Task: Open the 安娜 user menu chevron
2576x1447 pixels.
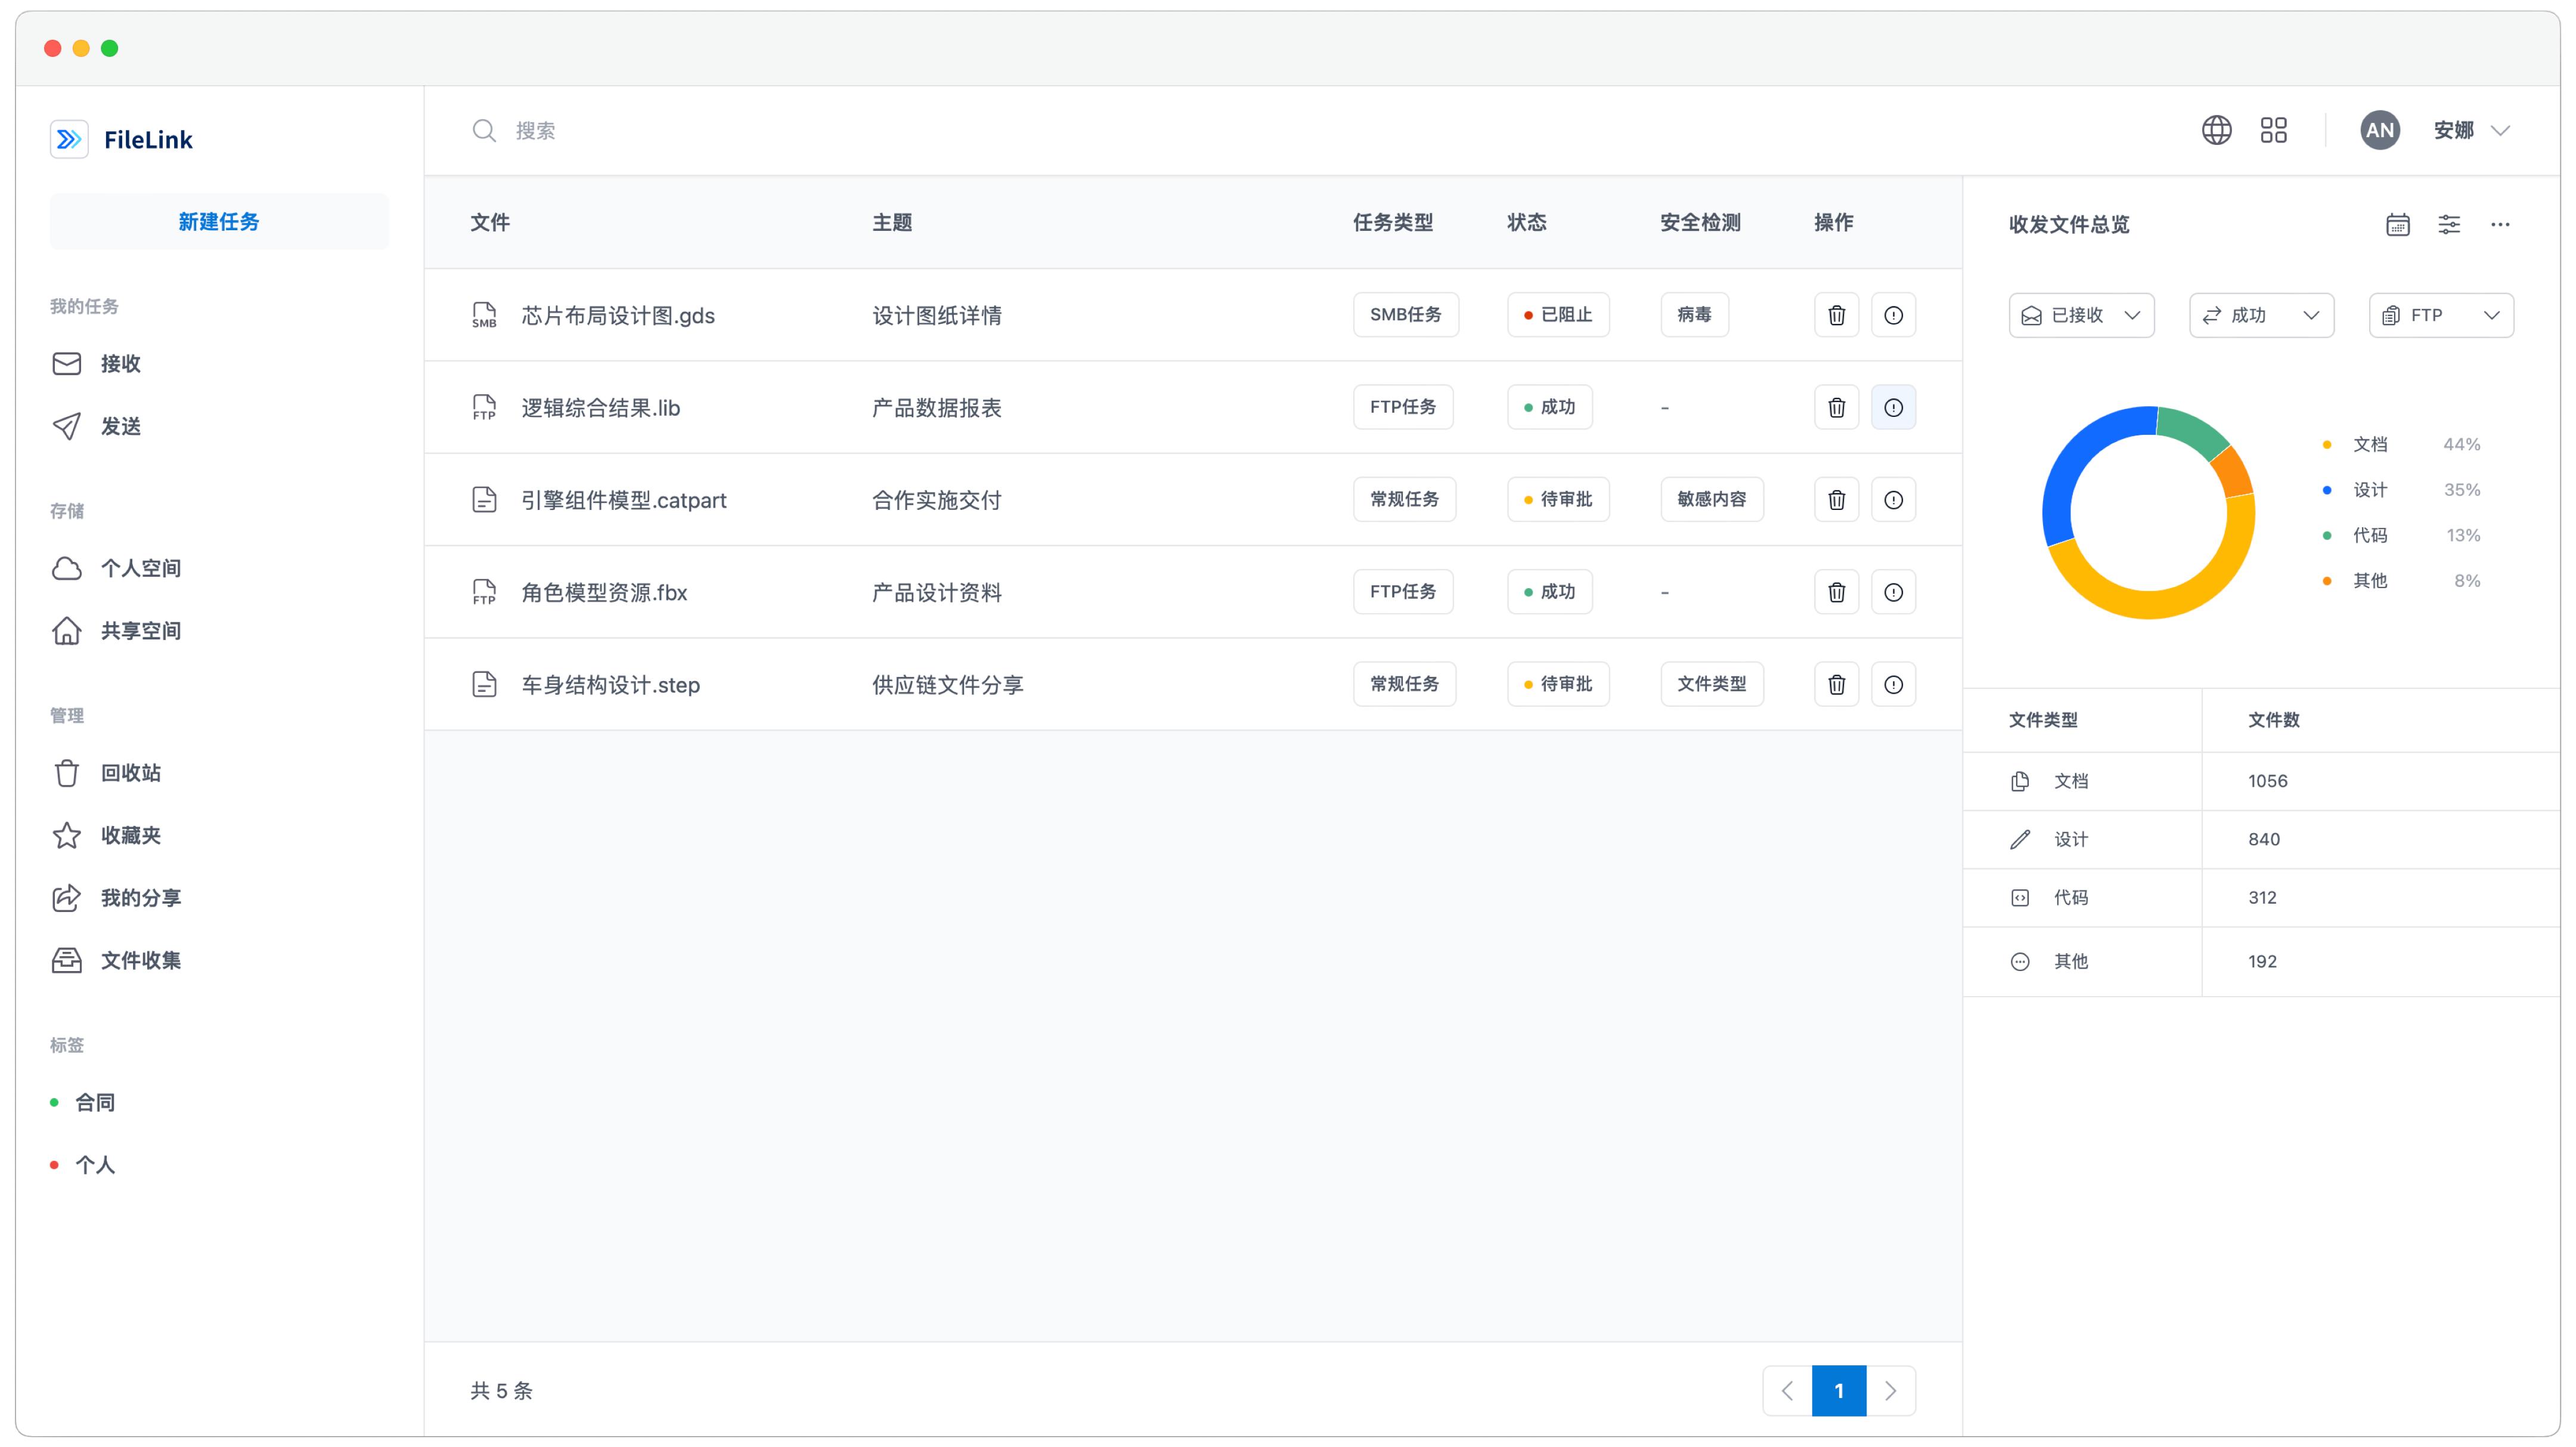Action: click(x=2500, y=130)
